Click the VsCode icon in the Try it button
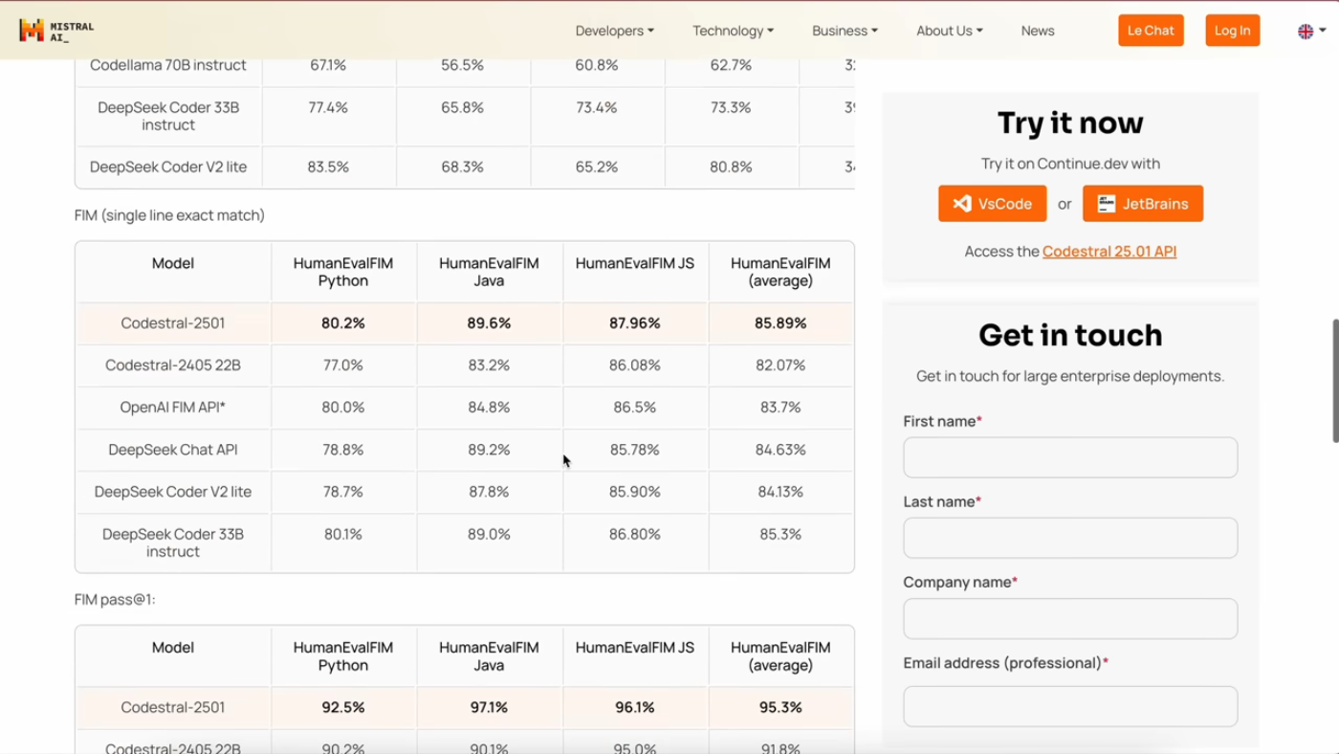This screenshot has height=754, width=1339. pyautogui.click(x=962, y=204)
